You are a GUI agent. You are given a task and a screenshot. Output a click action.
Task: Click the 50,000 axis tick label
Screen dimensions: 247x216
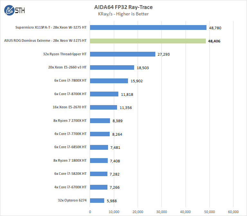209,212
